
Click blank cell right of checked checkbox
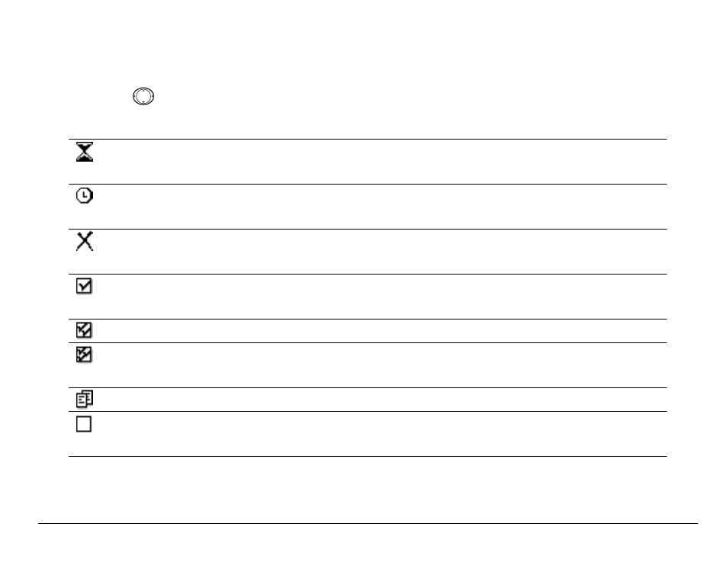tap(381, 297)
